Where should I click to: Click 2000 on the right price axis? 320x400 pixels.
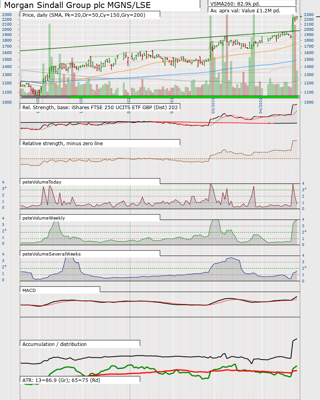[x=309, y=29]
